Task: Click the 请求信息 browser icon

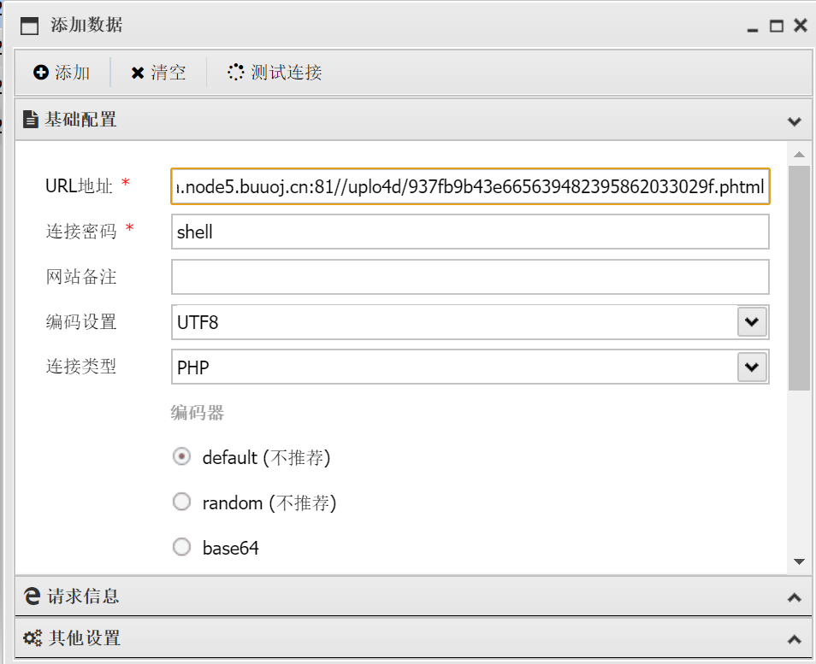Action: point(33,596)
